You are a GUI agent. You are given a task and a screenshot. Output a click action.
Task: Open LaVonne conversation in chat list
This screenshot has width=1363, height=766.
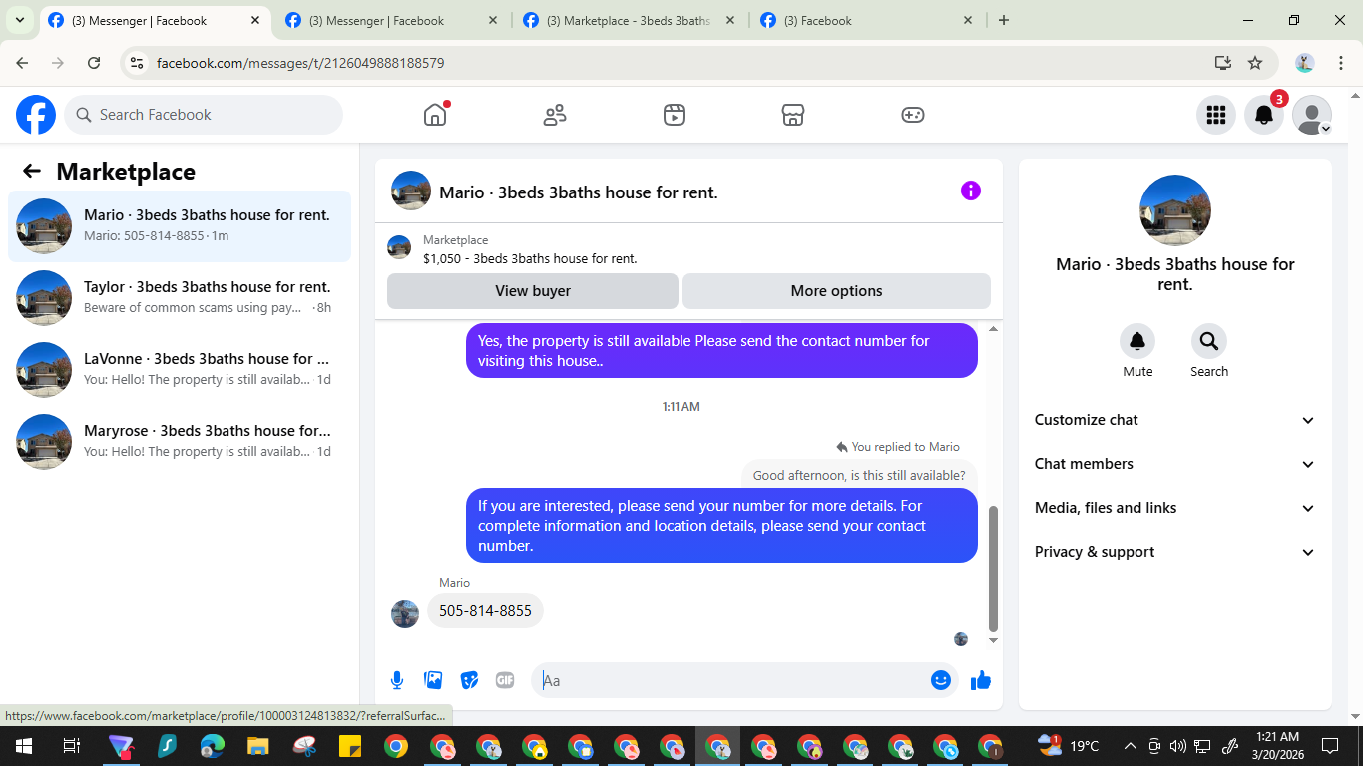(180, 370)
